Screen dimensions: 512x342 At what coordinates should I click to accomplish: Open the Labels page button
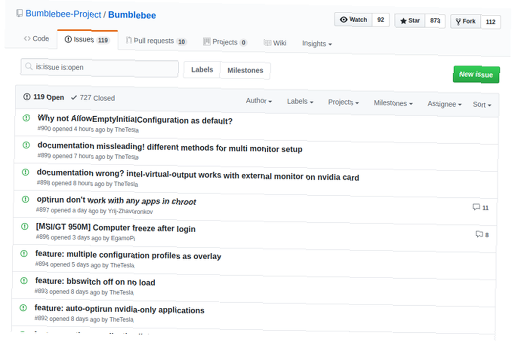point(202,70)
